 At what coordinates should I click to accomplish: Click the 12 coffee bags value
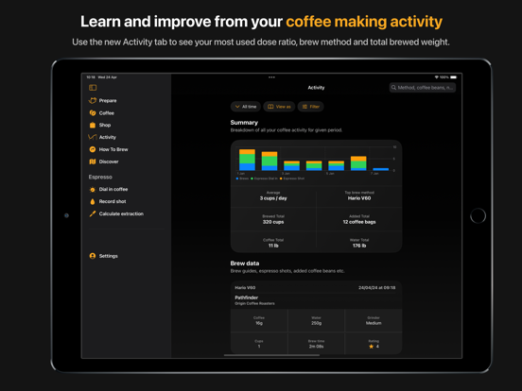[359, 222]
